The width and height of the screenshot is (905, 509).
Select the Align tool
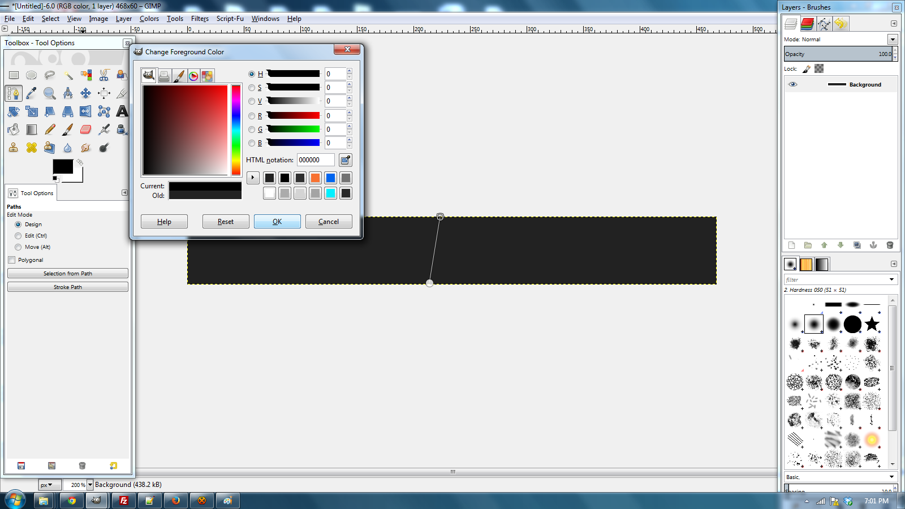point(104,93)
